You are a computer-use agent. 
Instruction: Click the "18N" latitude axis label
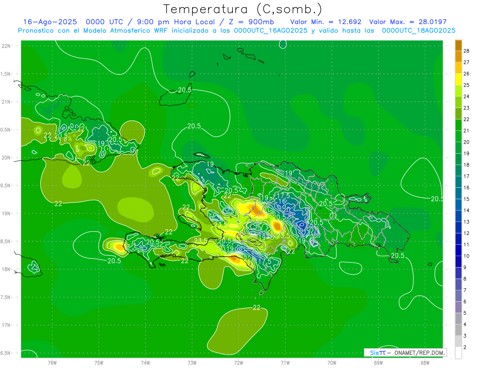click(7, 270)
